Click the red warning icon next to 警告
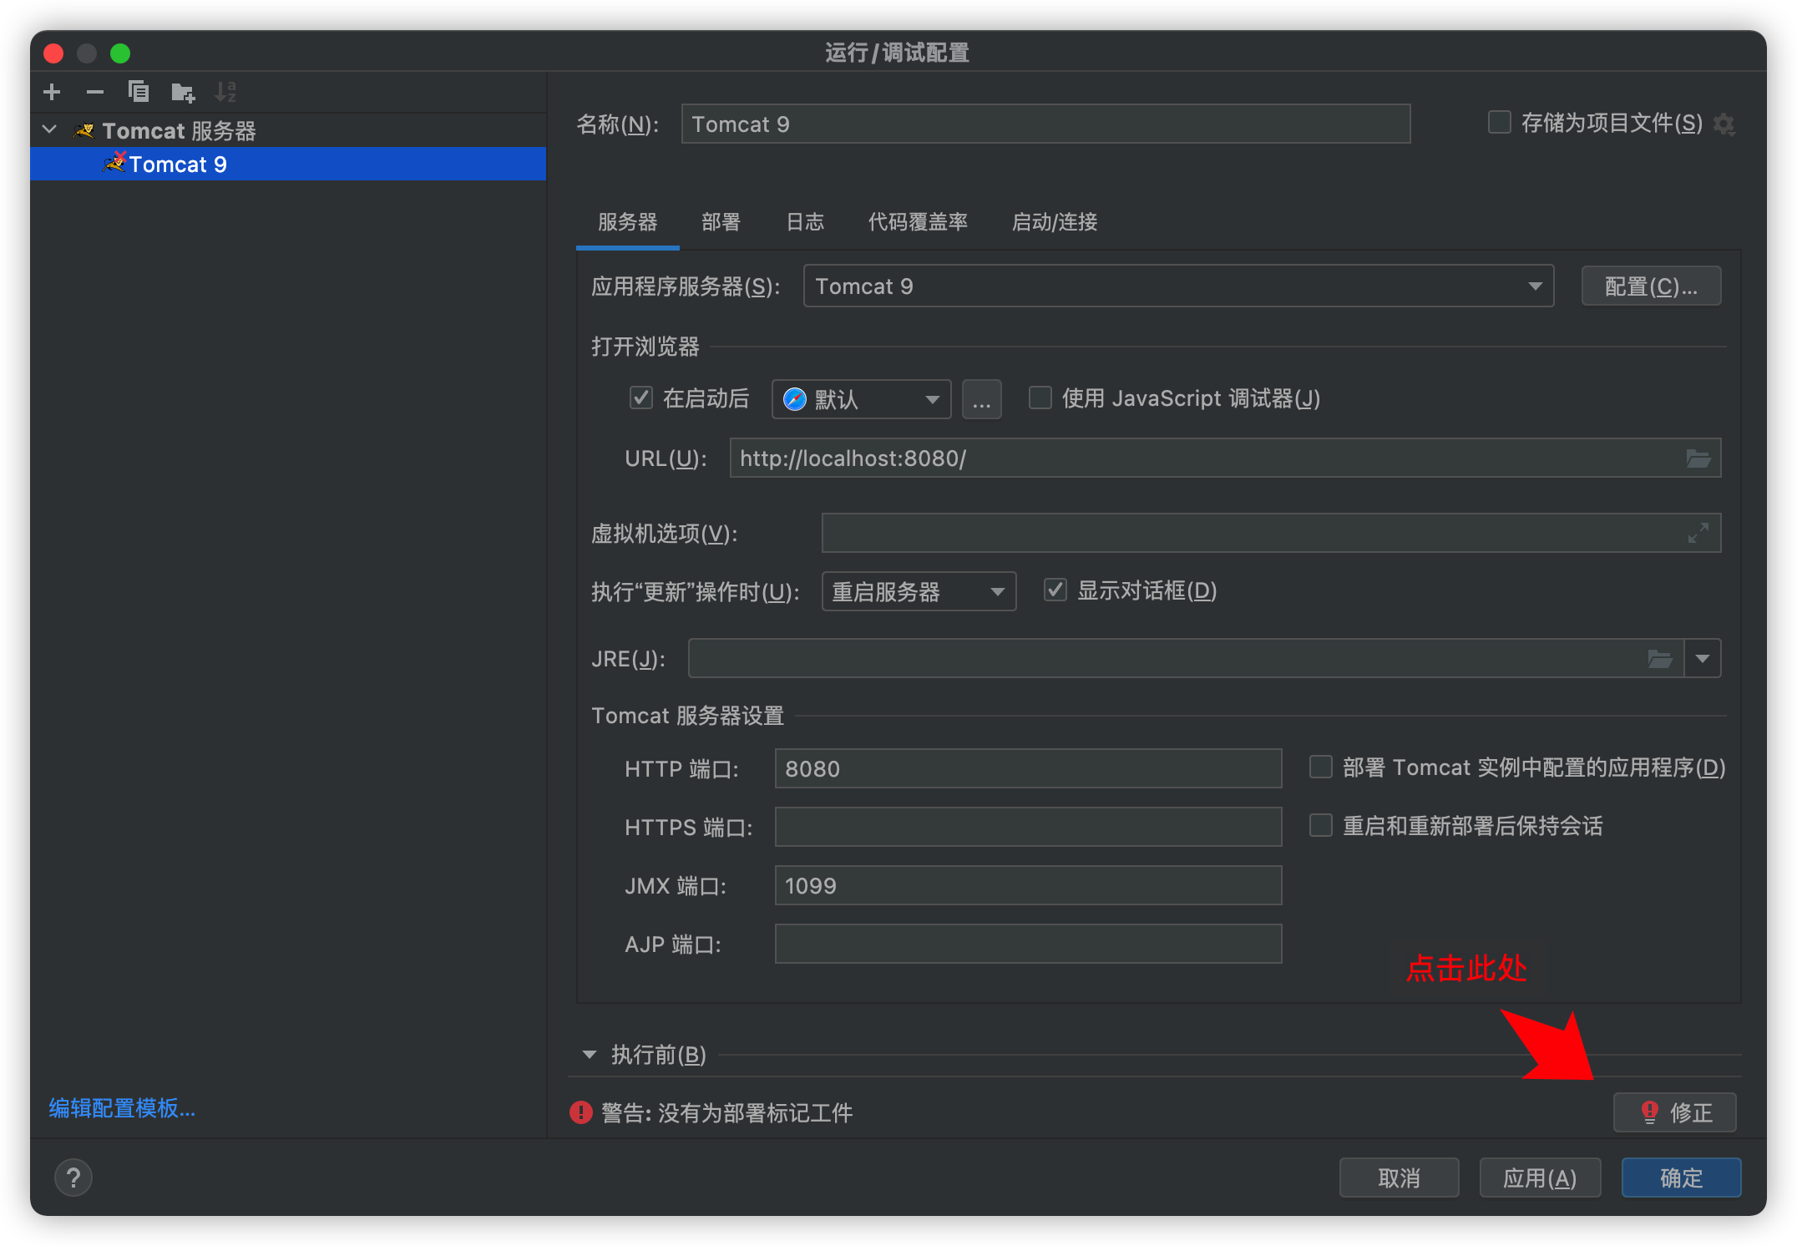1797x1246 pixels. 581,1112
